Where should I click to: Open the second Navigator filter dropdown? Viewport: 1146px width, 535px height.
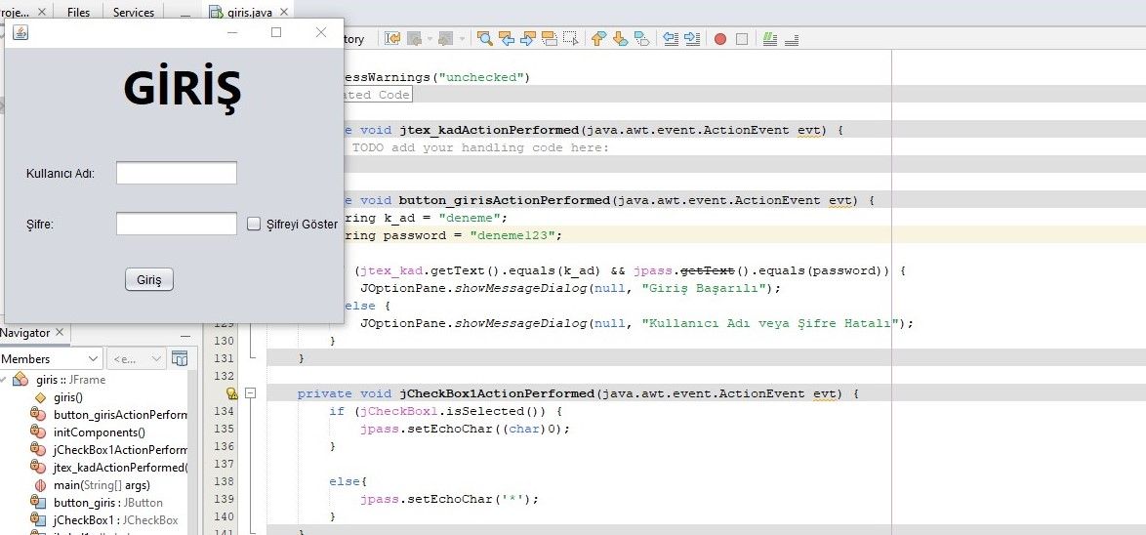tap(137, 359)
